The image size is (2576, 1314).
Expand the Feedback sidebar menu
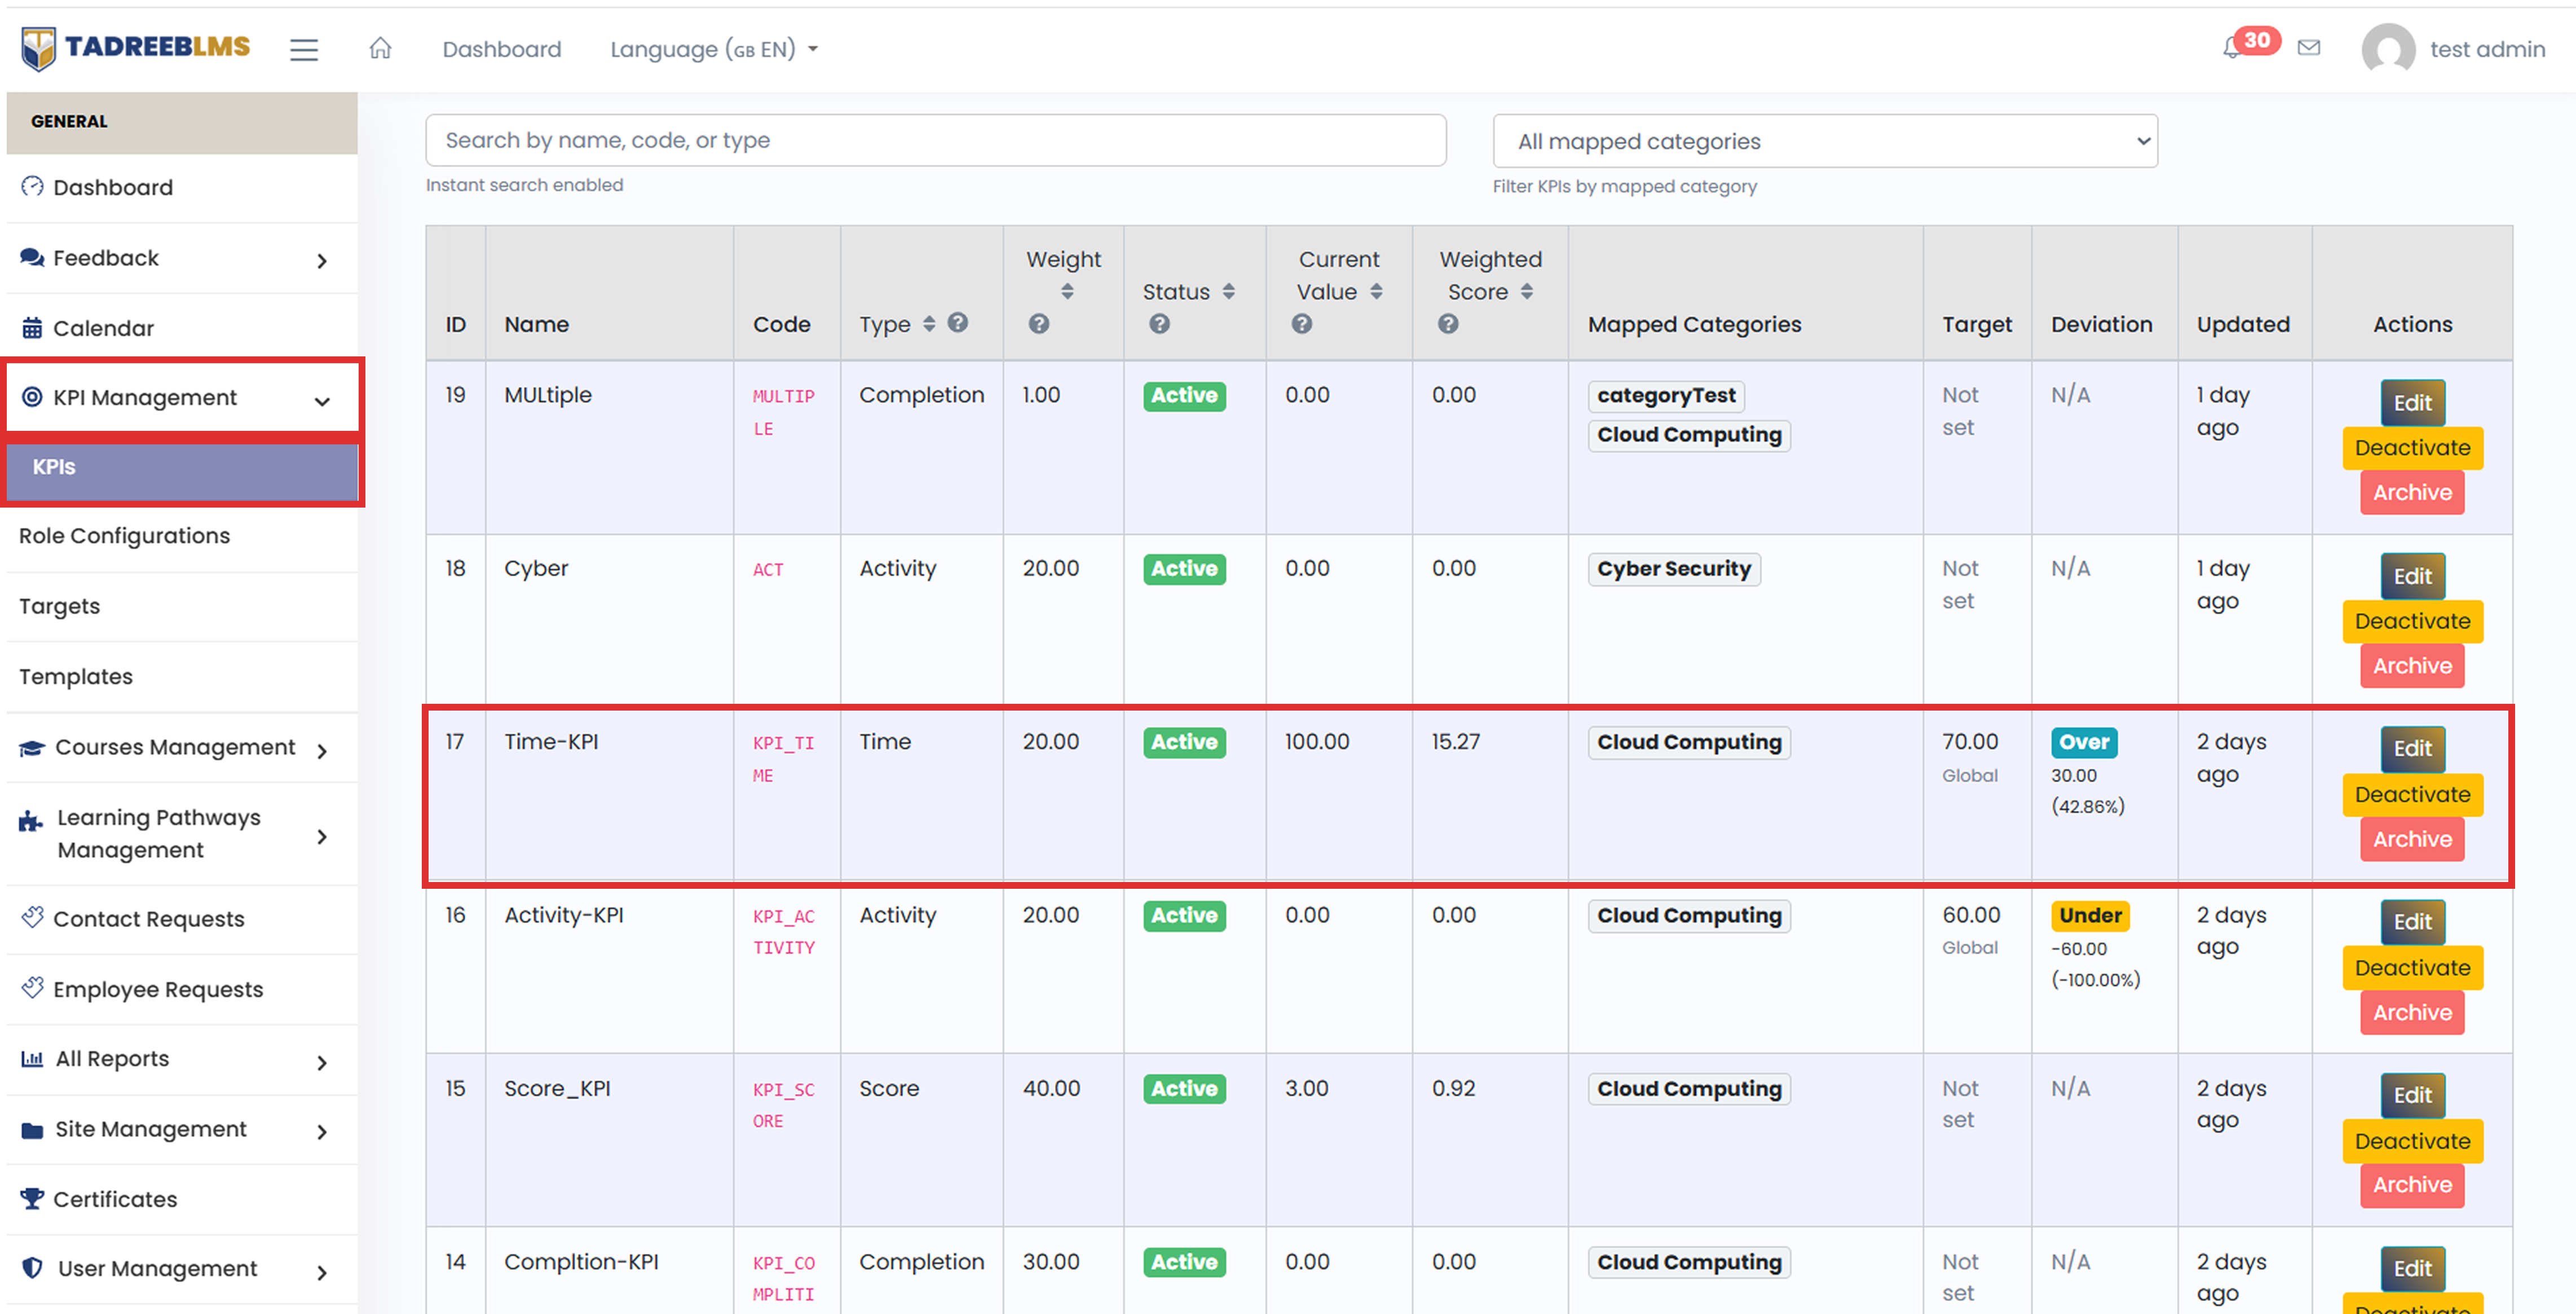click(x=181, y=258)
